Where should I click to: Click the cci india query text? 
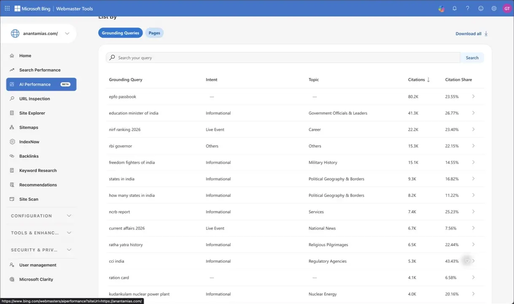(x=117, y=261)
